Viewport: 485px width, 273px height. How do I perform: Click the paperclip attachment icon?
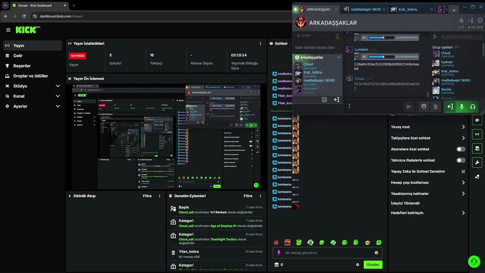click(x=435, y=107)
